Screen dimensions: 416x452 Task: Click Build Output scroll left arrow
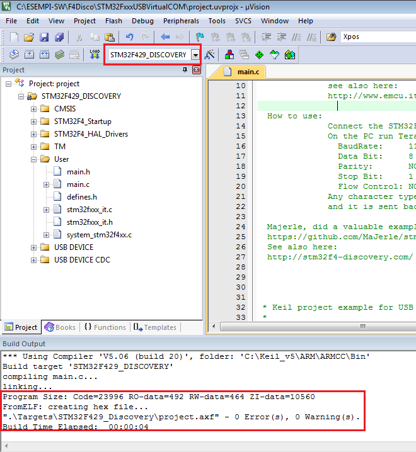click(x=6, y=446)
